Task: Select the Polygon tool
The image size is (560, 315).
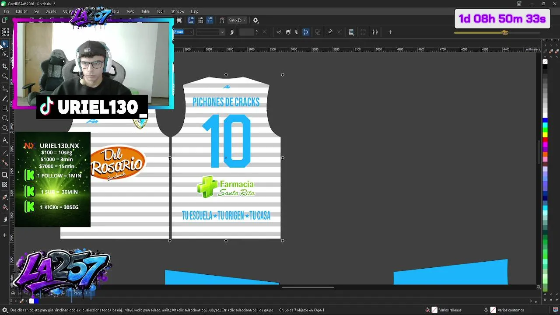Action: (x=5, y=128)
